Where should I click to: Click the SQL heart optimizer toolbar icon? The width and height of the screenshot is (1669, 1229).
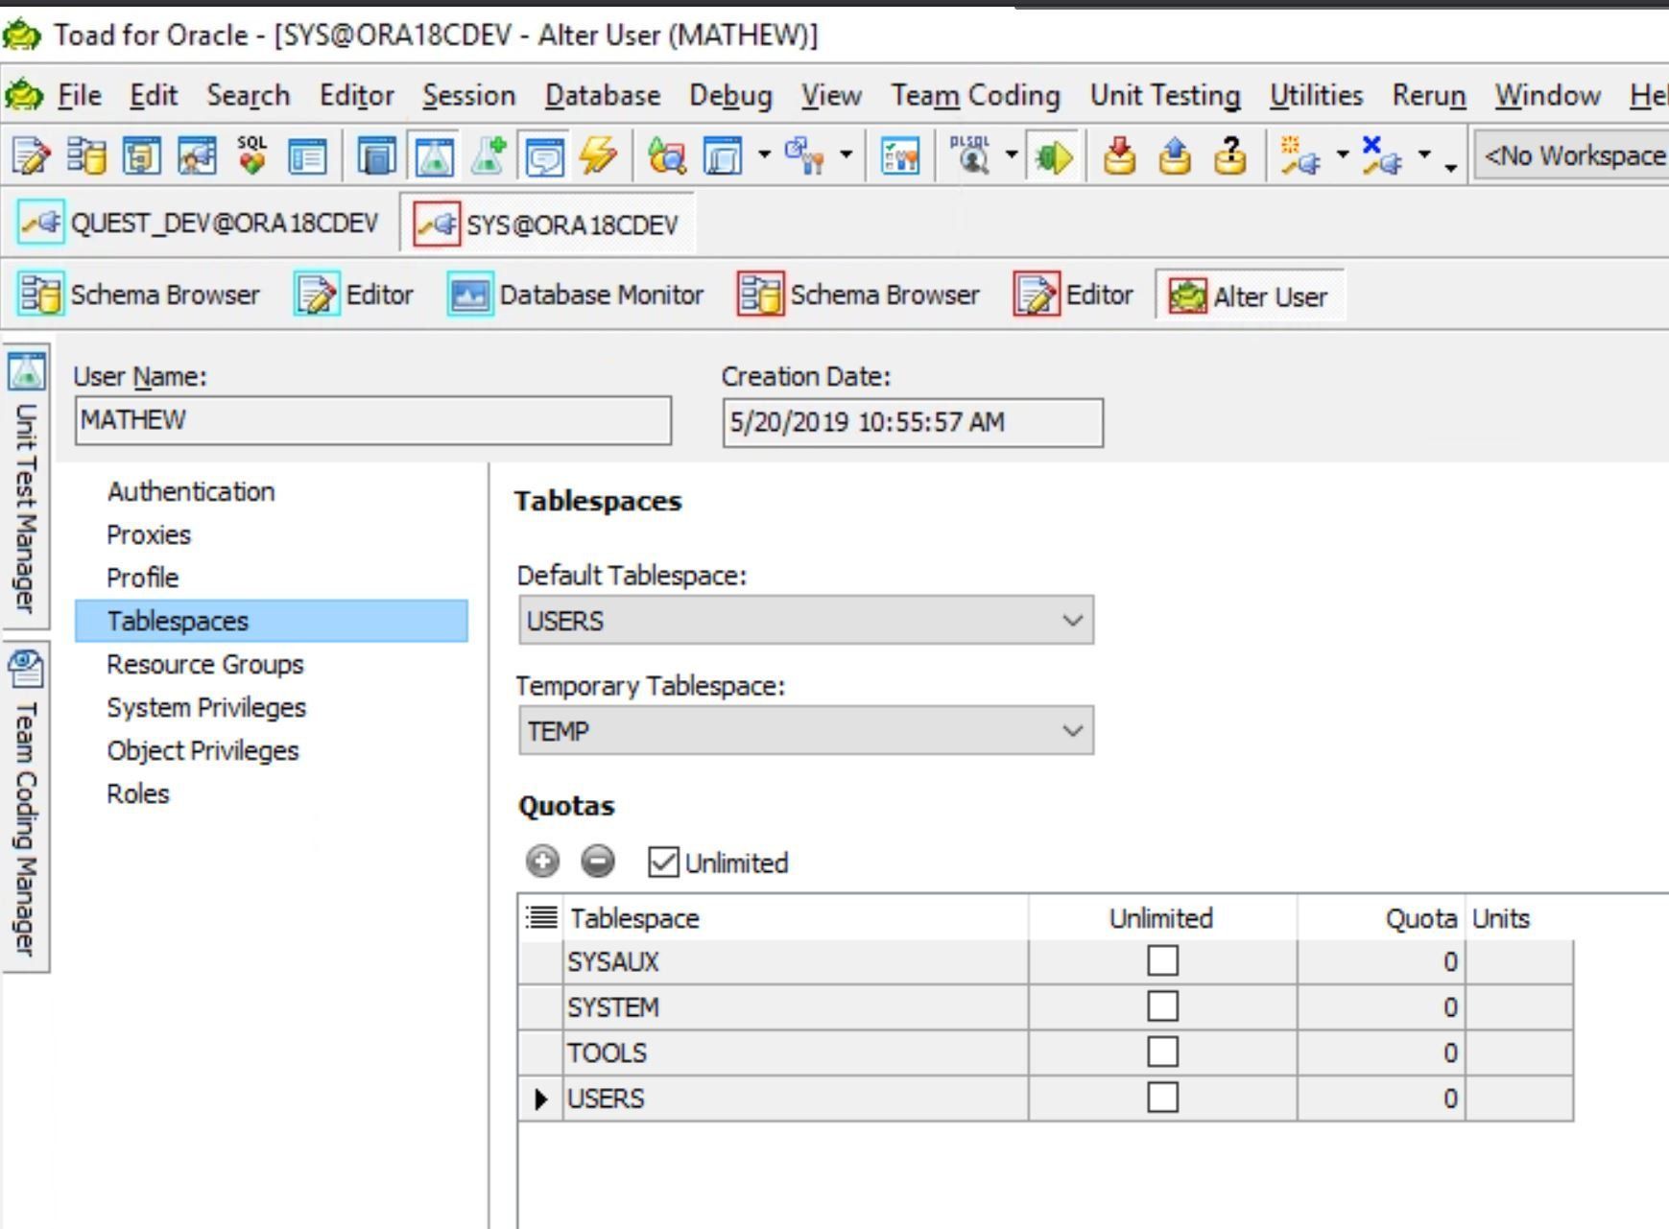click(252, 155)
